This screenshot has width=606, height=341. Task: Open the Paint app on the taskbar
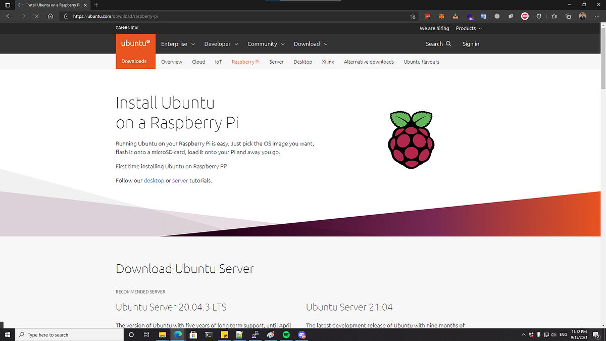pyautogui.click(x=271, y=334)
